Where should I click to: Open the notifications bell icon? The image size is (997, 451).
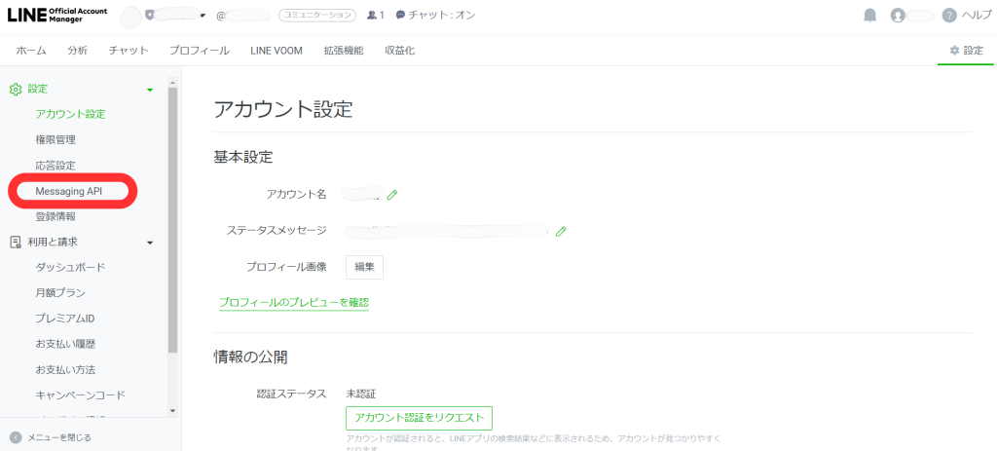(x=869, y=16)
